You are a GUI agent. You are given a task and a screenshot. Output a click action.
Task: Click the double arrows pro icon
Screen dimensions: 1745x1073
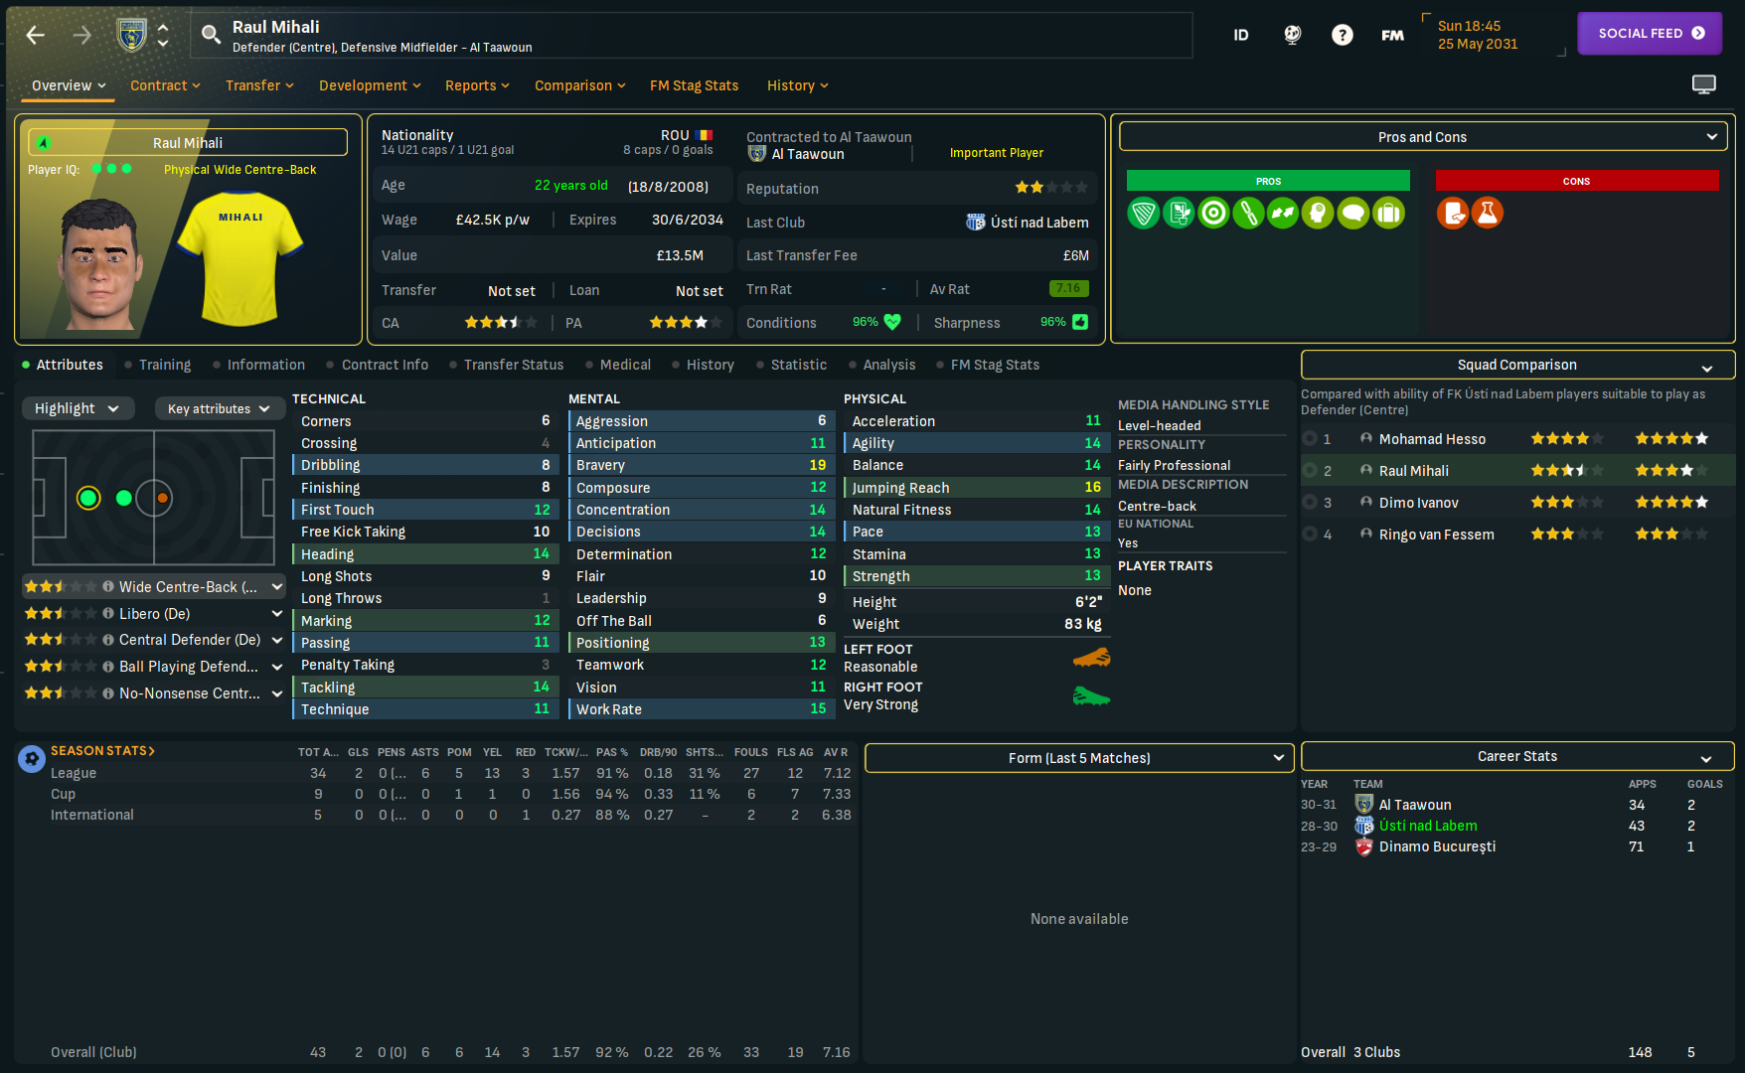1283,213
